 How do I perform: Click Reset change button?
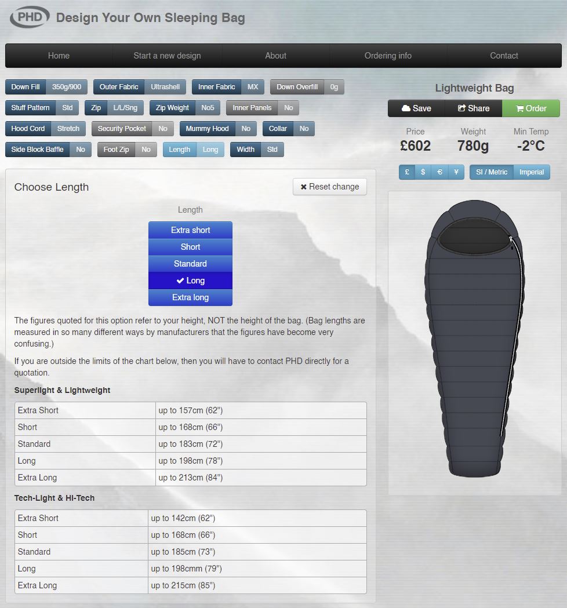(x=330, y=187)
